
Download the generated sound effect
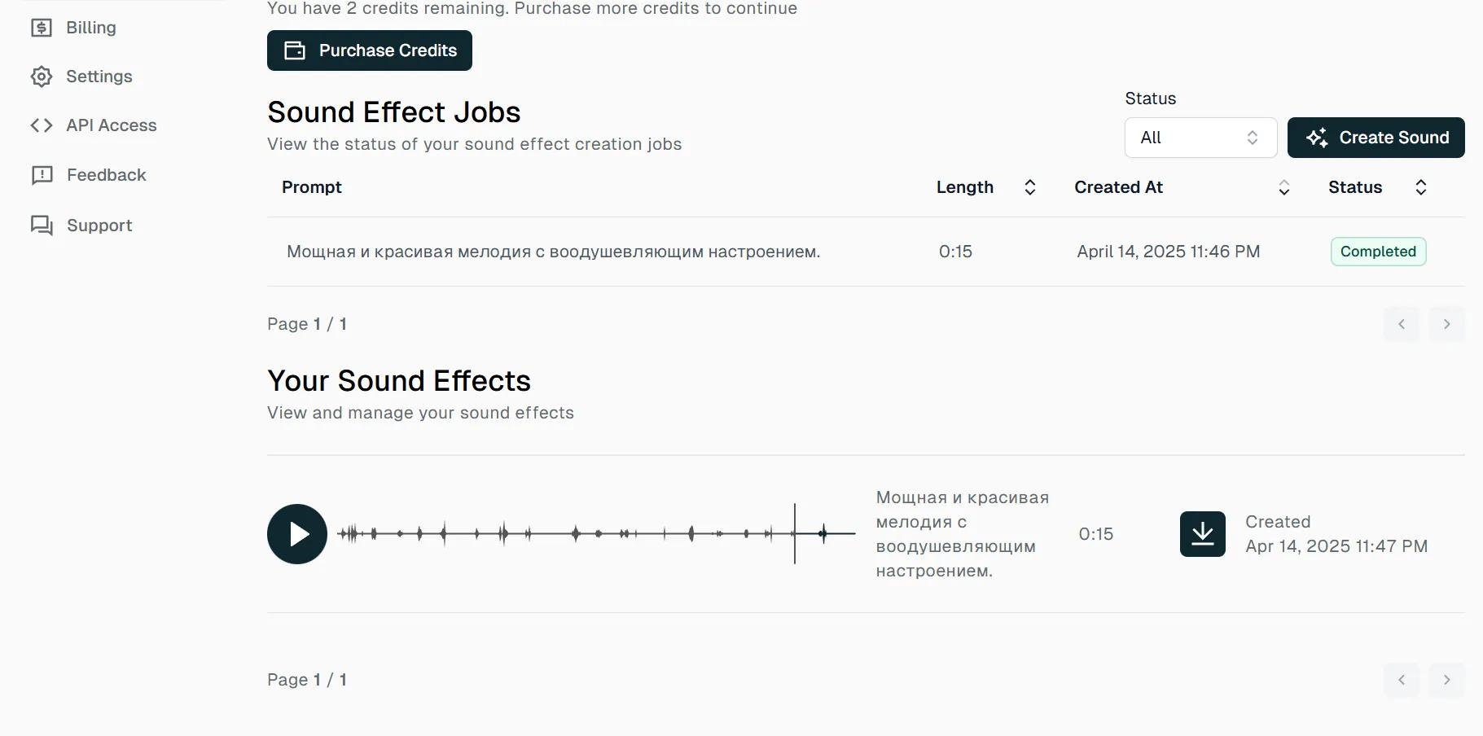pyautogui.click(x=1202, y=534)
